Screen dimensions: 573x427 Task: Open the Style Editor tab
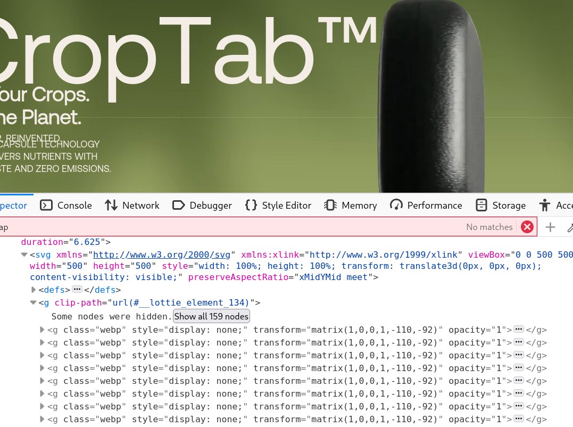278,206
